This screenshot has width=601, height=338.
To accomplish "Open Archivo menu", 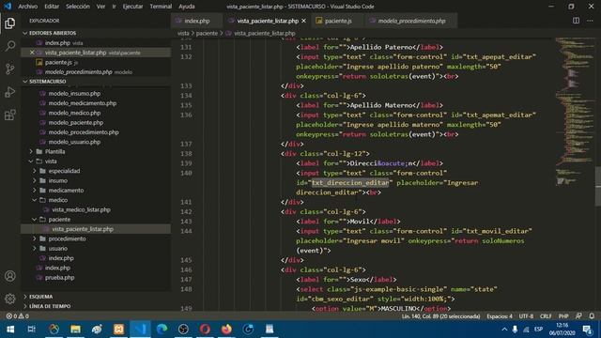I will (28, 7).
